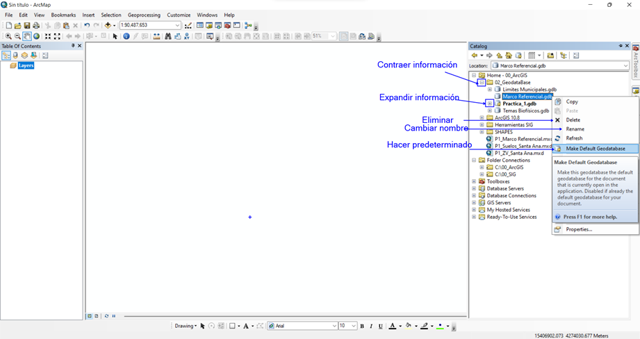
Task: Toggle List By Visibility in Table Of Contents
Action: tap(24, 56)
